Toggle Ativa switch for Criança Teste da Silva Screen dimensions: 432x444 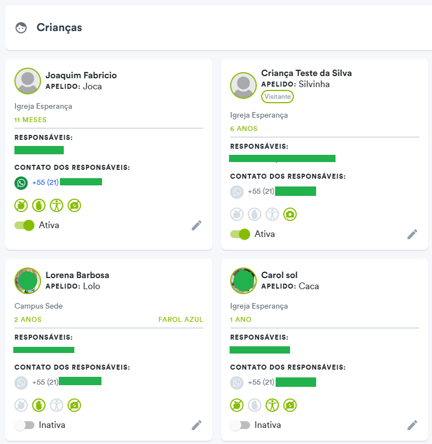pyautogui.click(x=240, y=234)
